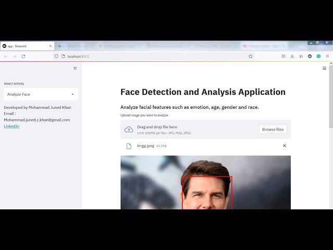Click the Mohammad.juned.z.khan@gmail.com email text
The image size is (333, 250).
[37, 120]
